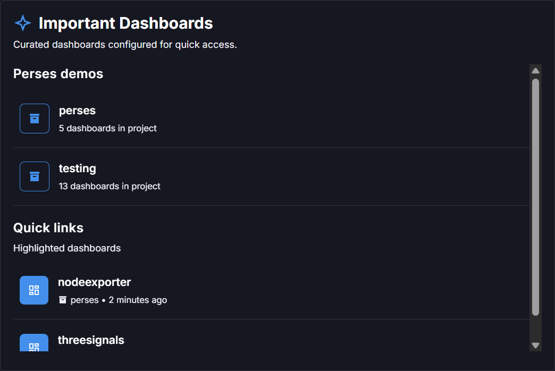Image resolution: width=555 pixels, height=371 pixels.
Task: Click the 'Important Dashboards' title
Action: coord(125,23)
